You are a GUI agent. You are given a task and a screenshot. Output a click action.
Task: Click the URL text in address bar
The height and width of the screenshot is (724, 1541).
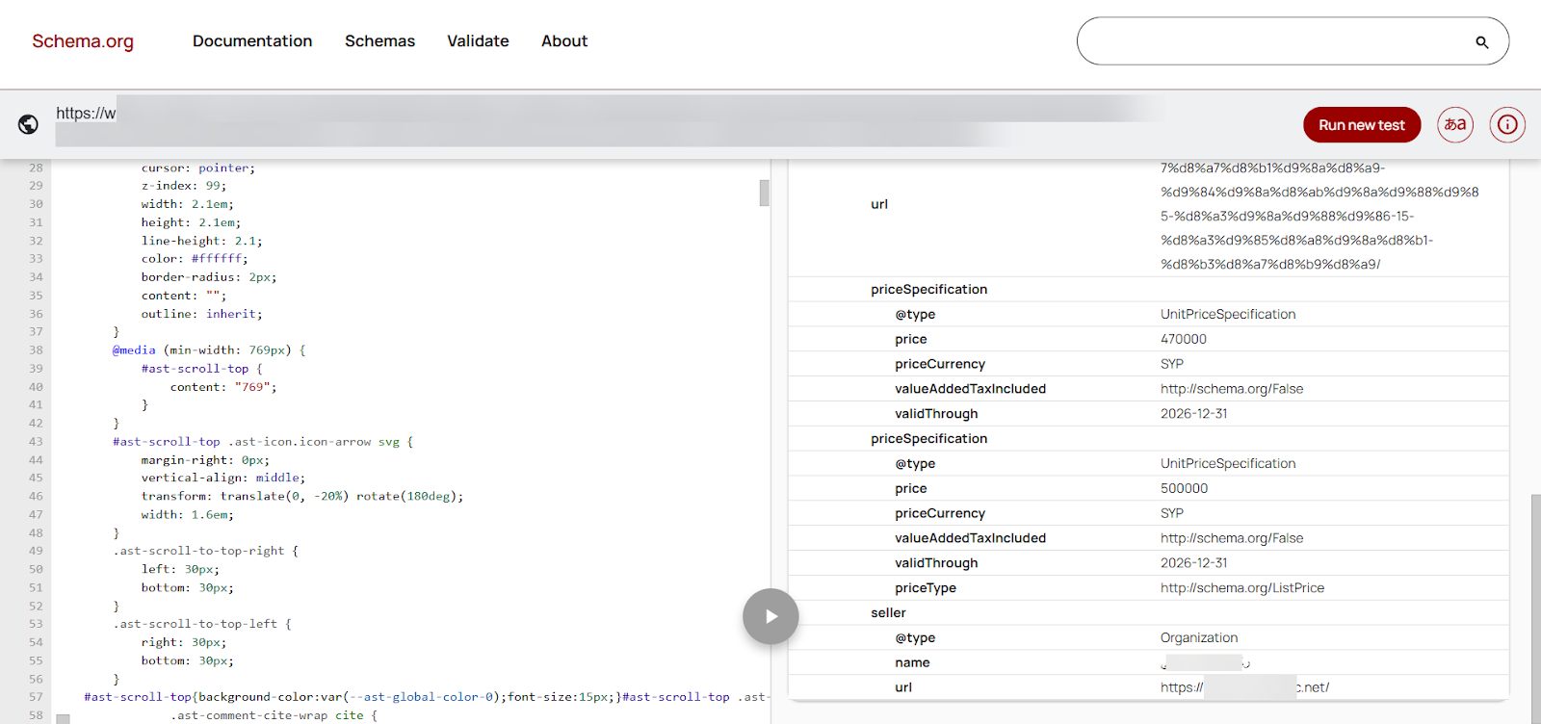tap(86, 114)
